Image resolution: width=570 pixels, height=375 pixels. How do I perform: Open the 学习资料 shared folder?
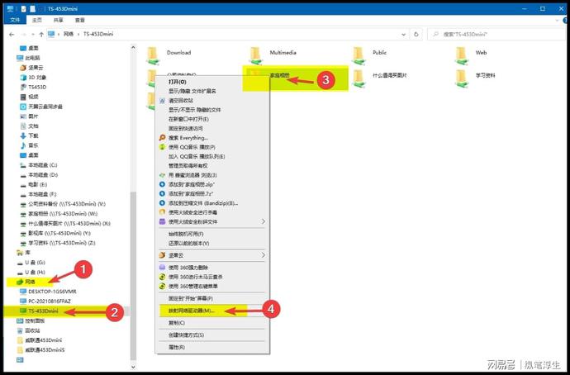click(x=476, y=78)
